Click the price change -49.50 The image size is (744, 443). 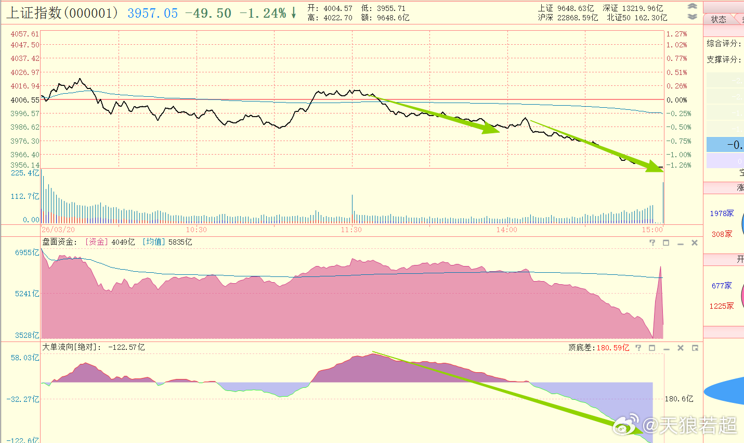(208, 14)
